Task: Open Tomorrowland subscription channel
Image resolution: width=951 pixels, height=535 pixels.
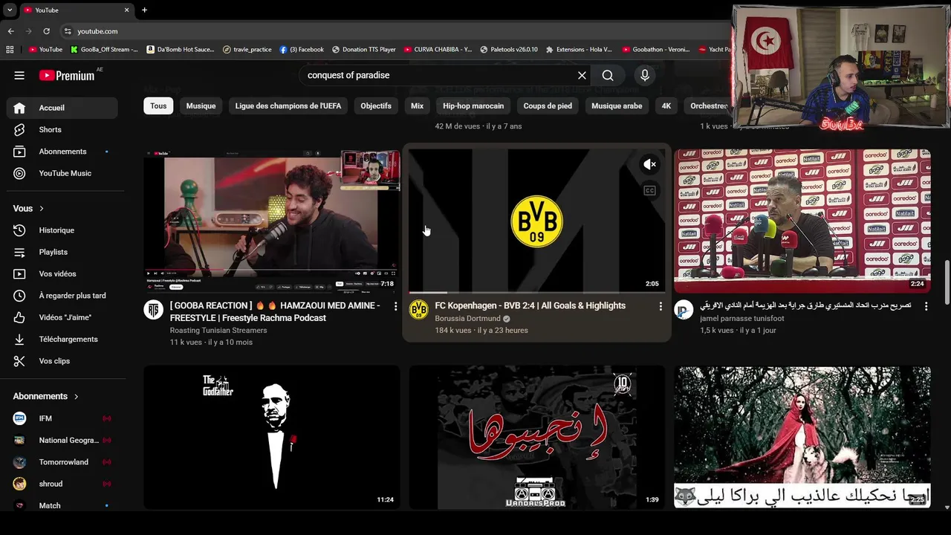Action: (x=62, y=462)
